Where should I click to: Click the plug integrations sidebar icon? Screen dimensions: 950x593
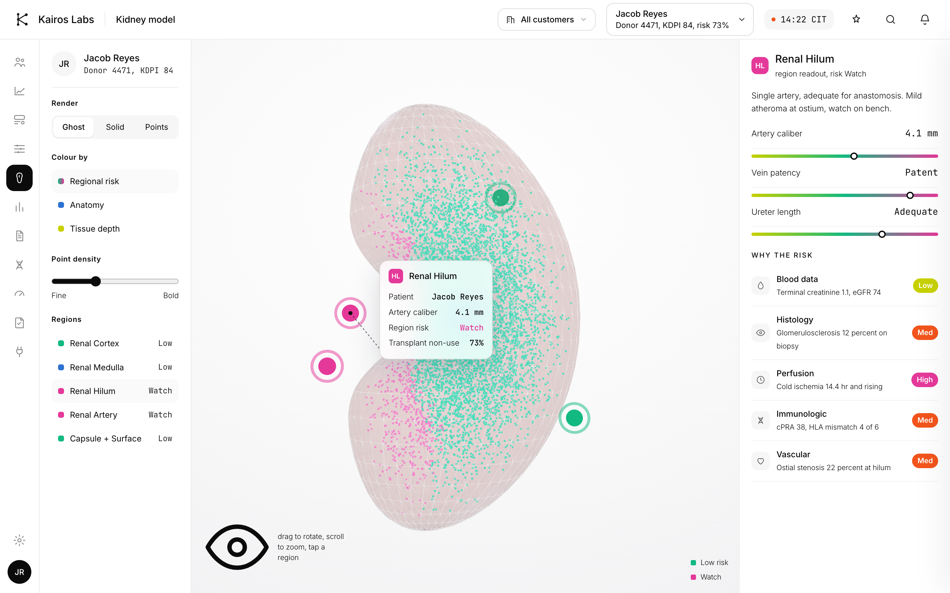pos(19,352)
